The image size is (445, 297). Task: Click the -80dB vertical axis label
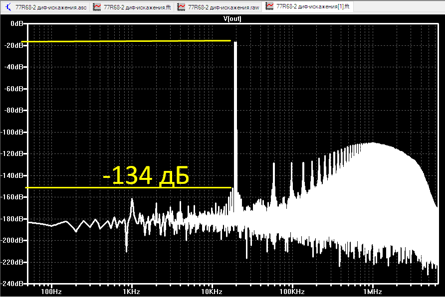(13, 110)
